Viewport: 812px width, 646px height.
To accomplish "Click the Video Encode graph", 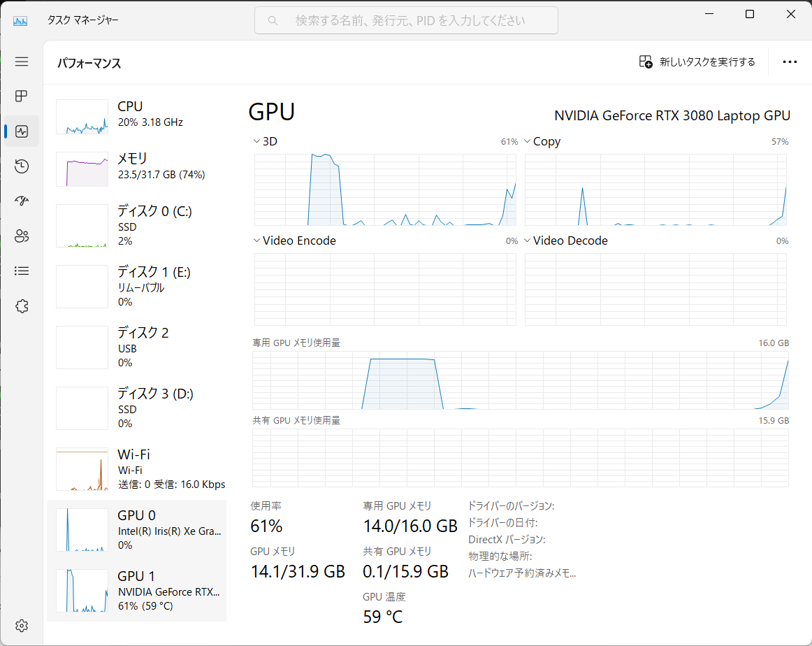I will tap(385, 289).
